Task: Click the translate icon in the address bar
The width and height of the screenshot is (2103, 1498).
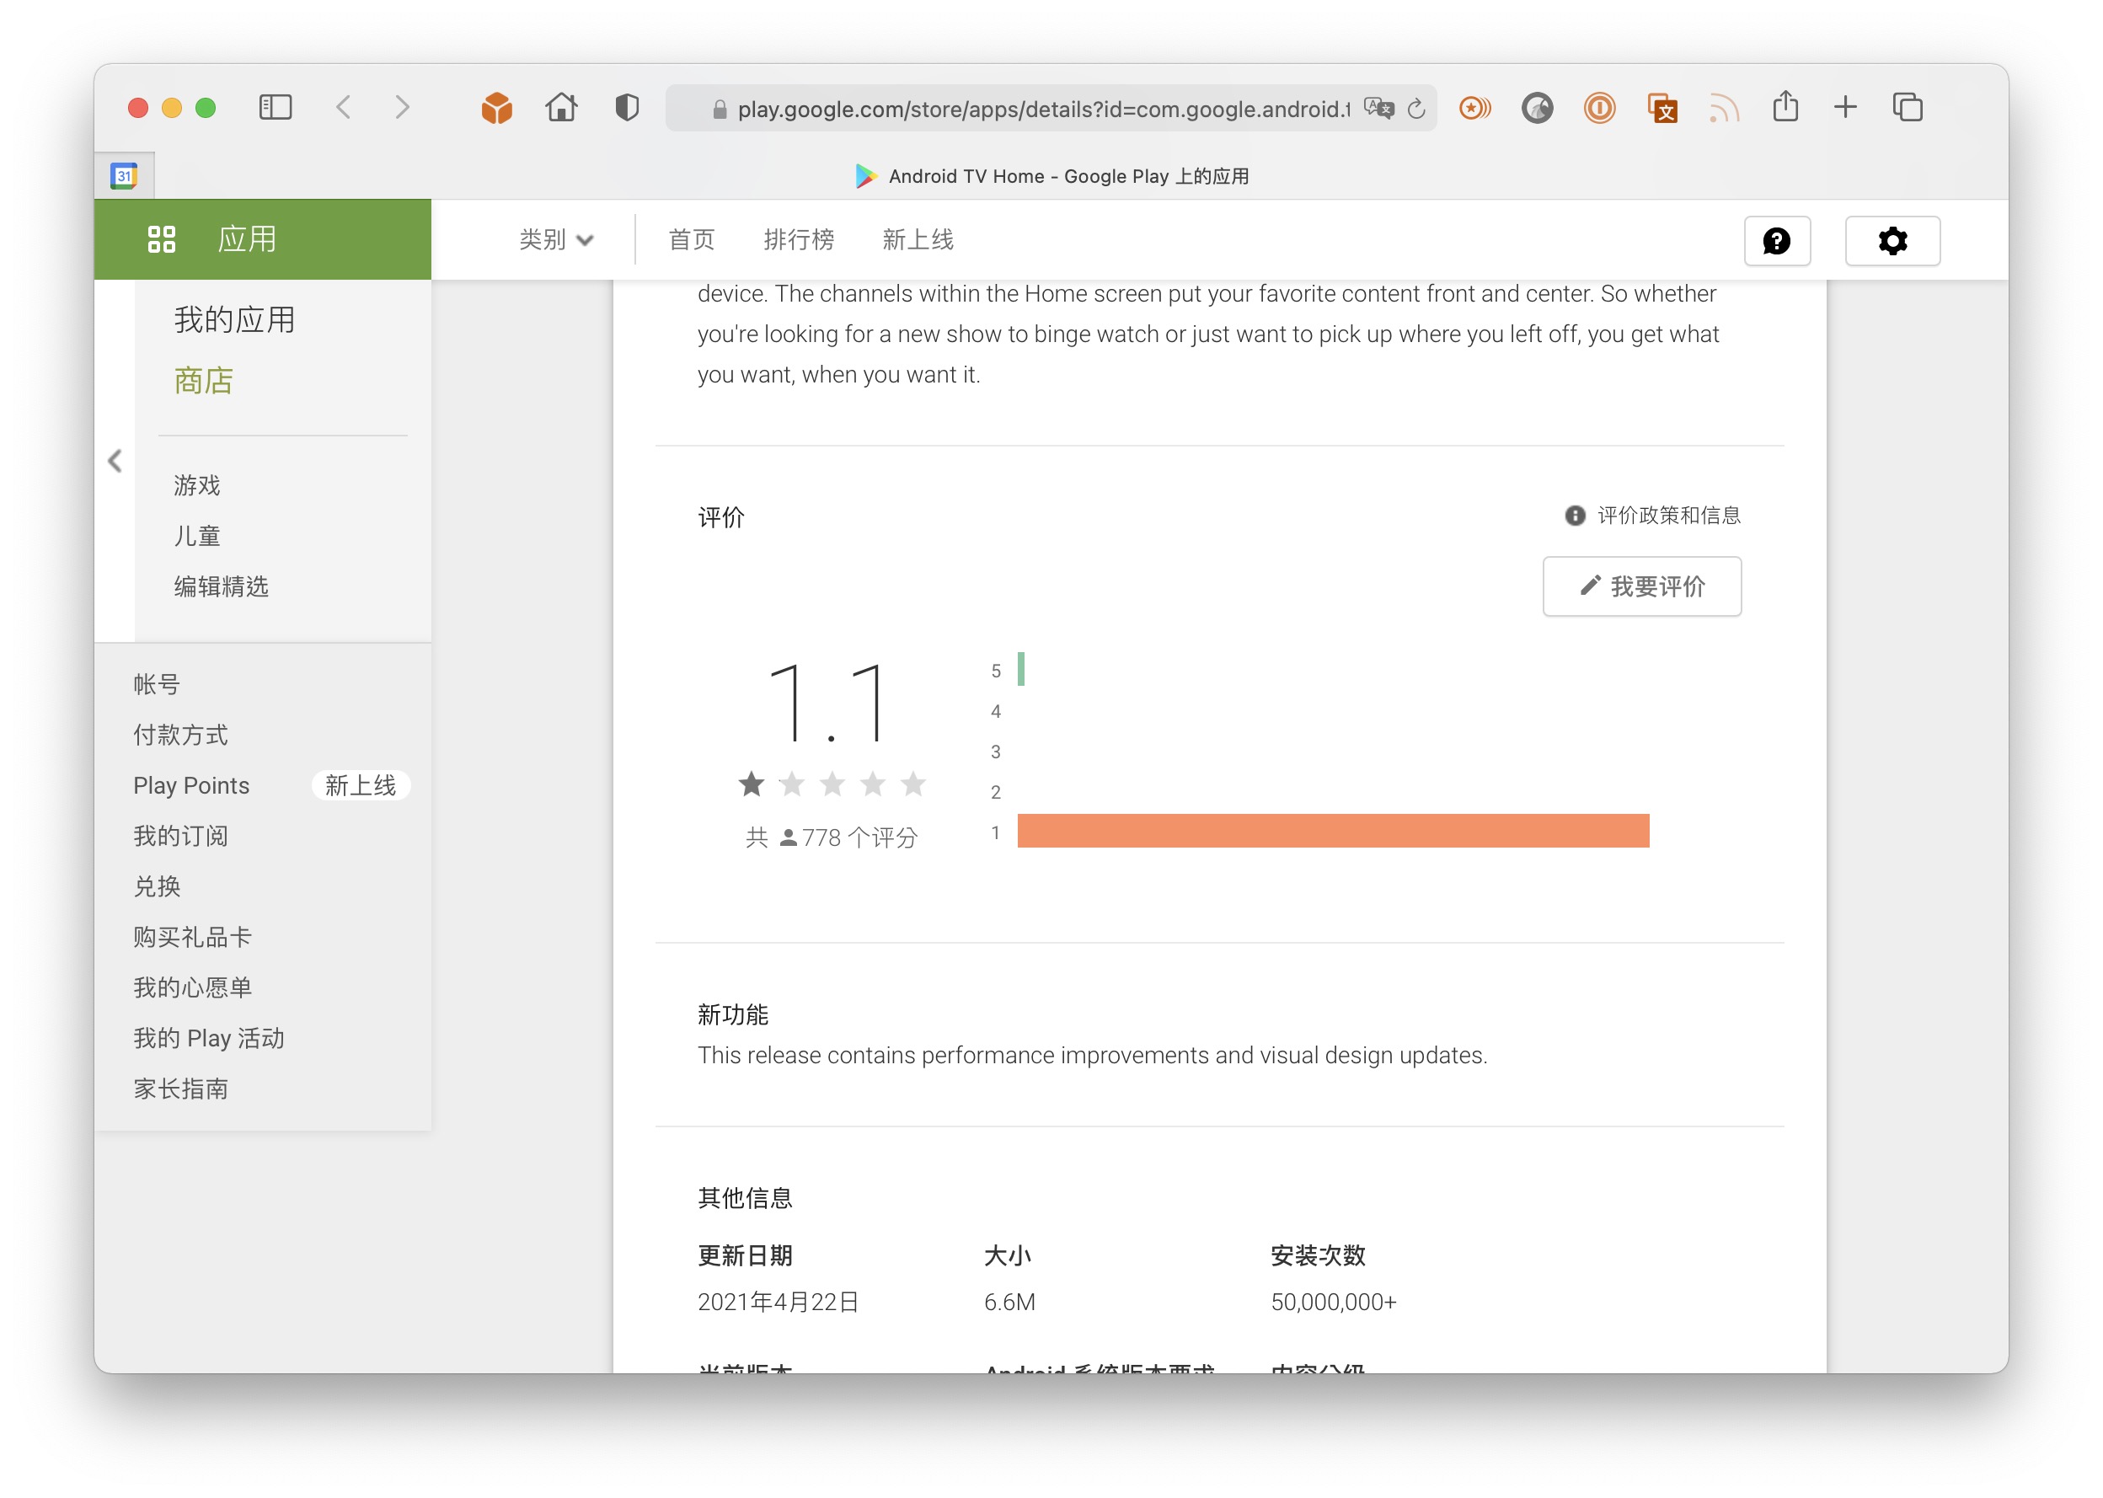Action: [1378, 109]
